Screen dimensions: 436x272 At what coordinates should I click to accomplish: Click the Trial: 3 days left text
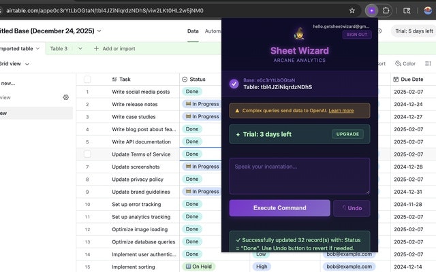[267, 135]
